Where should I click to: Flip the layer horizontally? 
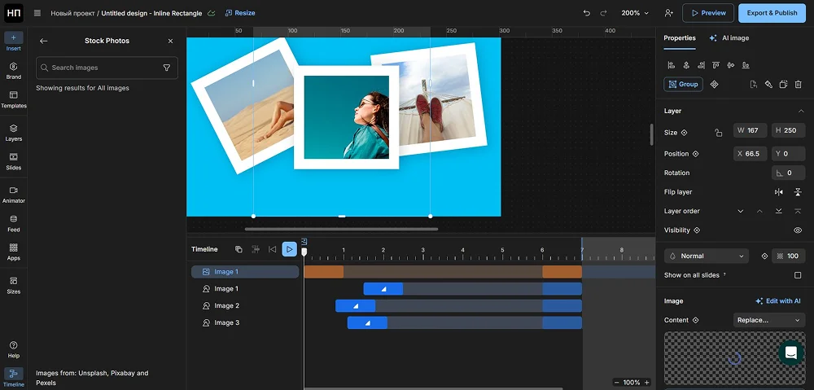pos(779,192)
